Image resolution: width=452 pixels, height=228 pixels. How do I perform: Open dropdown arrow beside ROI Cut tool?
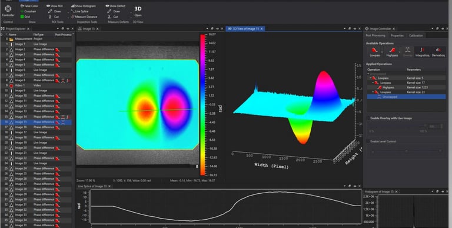click(68, 17)
